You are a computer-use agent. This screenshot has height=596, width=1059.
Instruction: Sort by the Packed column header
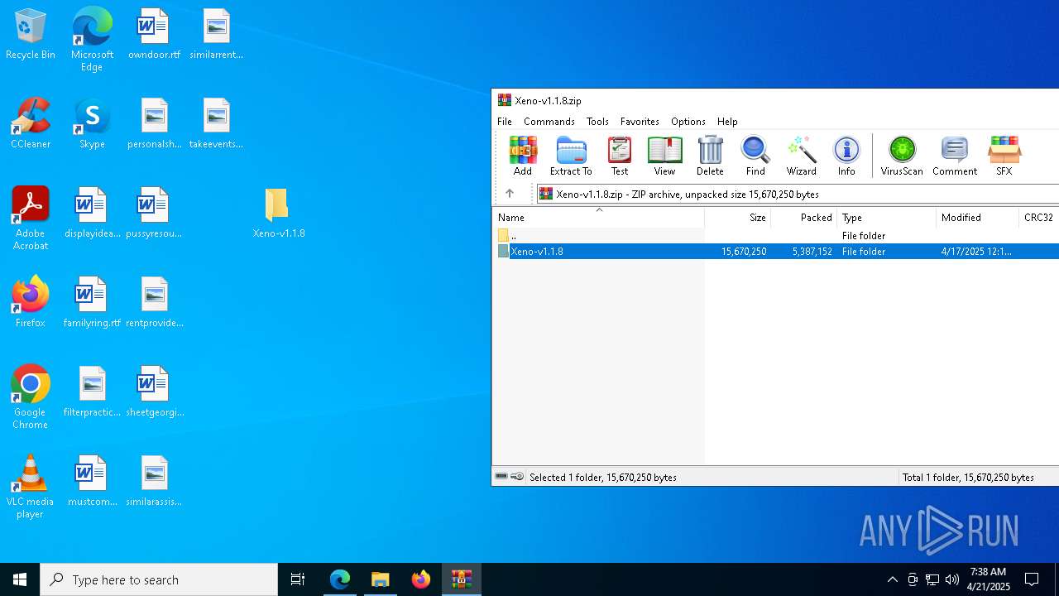804,218
